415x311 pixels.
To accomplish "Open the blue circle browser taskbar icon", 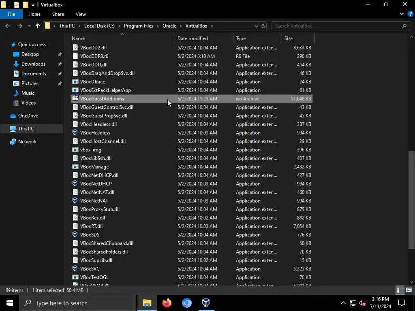I will click(x=186, y=303).
